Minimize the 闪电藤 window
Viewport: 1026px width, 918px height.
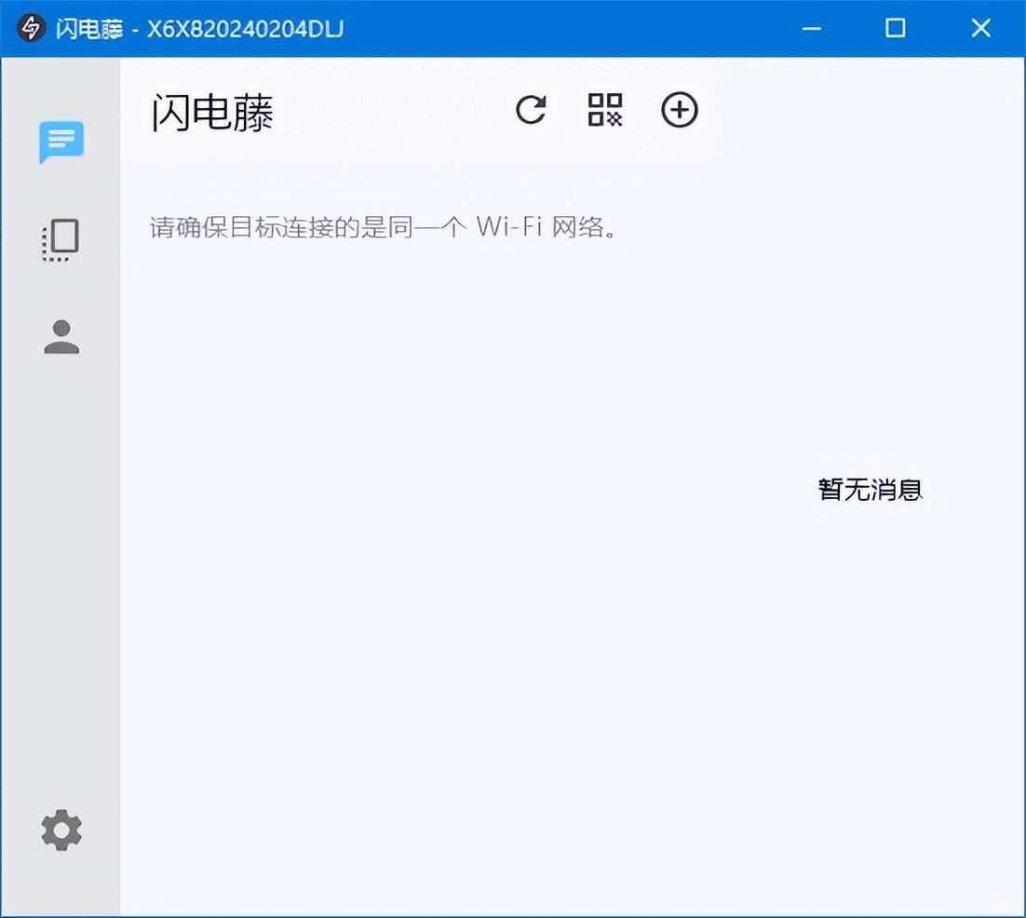[811, 28]
